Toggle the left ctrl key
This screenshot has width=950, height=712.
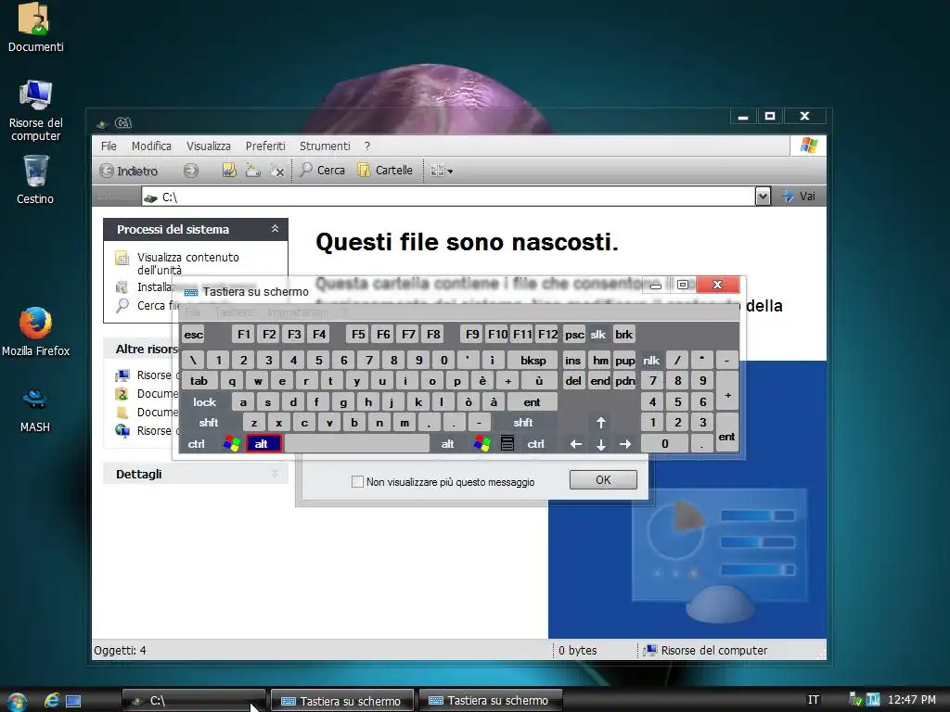coord(196,444)
